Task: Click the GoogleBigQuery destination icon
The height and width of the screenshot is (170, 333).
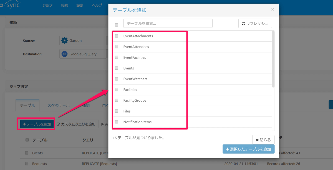Action: [x=64, y=54]
